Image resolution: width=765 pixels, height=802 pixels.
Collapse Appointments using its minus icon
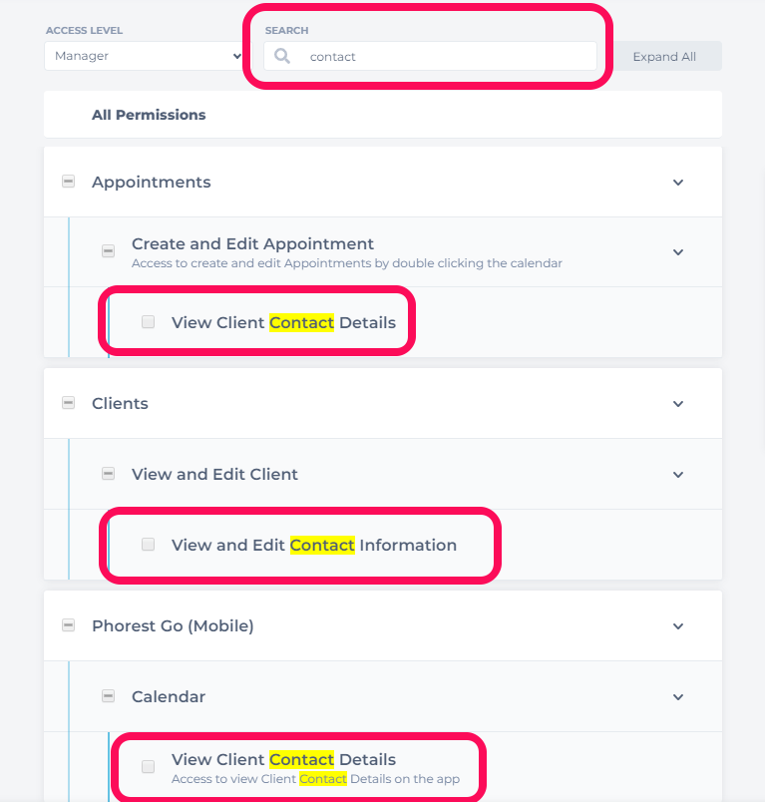coord(68,182)
